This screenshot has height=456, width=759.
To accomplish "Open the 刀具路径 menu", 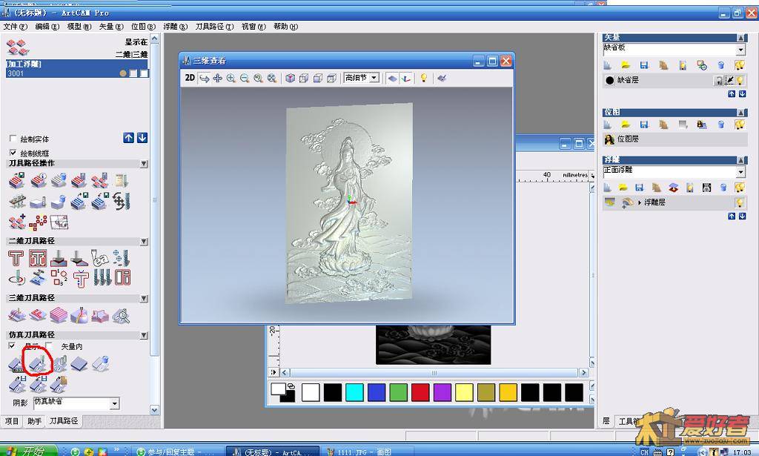I will [x=214, y=27].
